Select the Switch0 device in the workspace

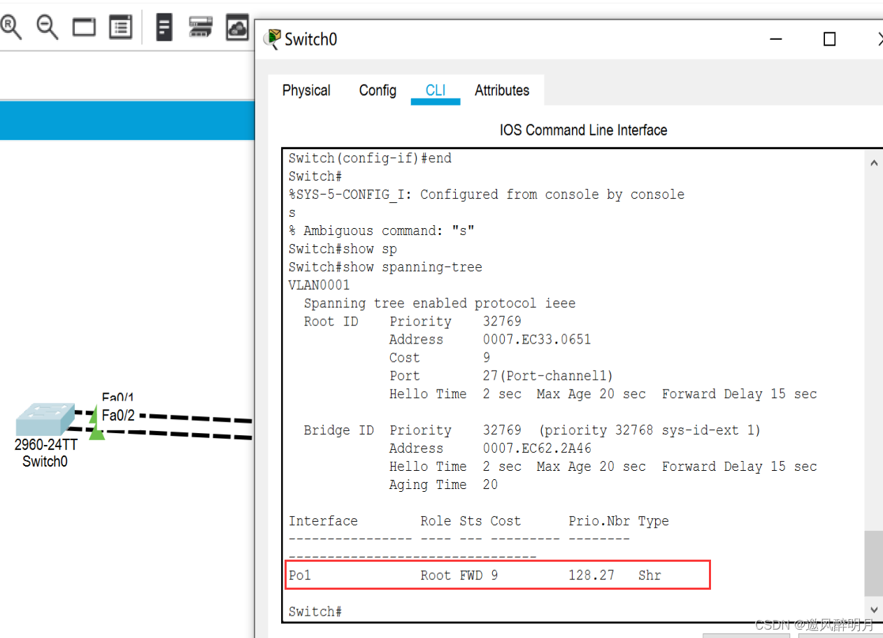[45, 420]
